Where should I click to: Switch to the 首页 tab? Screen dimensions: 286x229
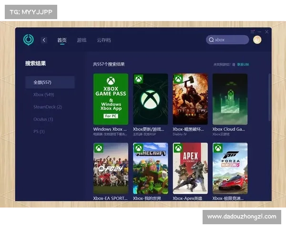coord(62,40)
